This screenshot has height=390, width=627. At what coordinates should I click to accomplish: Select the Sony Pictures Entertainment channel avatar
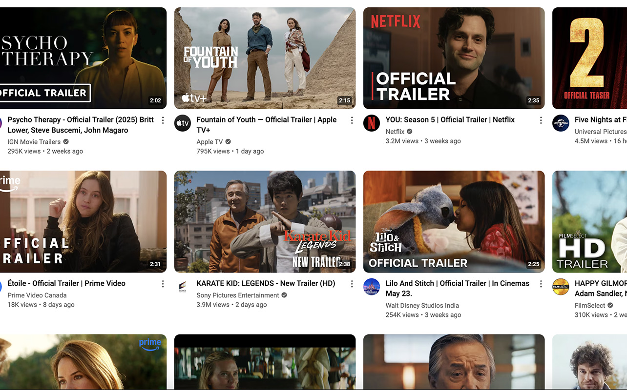(183, 287)
